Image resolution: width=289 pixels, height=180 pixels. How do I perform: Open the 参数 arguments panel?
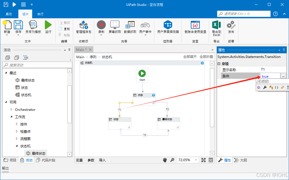tap(91, 160)
